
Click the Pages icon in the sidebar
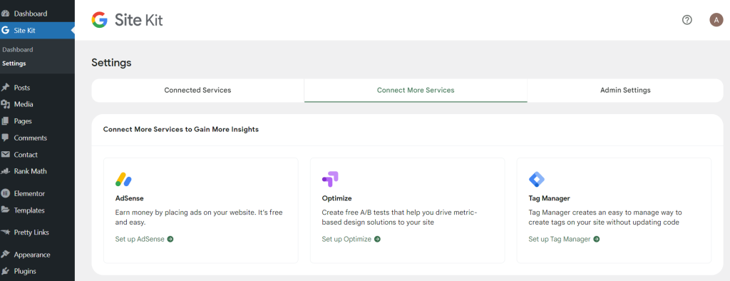(6, 121)
